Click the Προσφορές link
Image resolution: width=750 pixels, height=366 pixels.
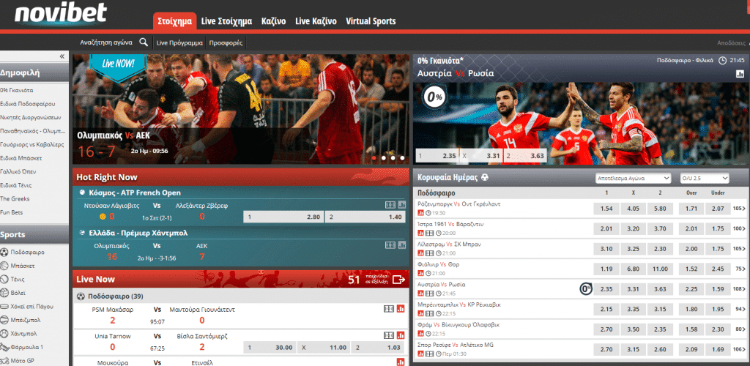pyautogui.click(x=226, y=43)
